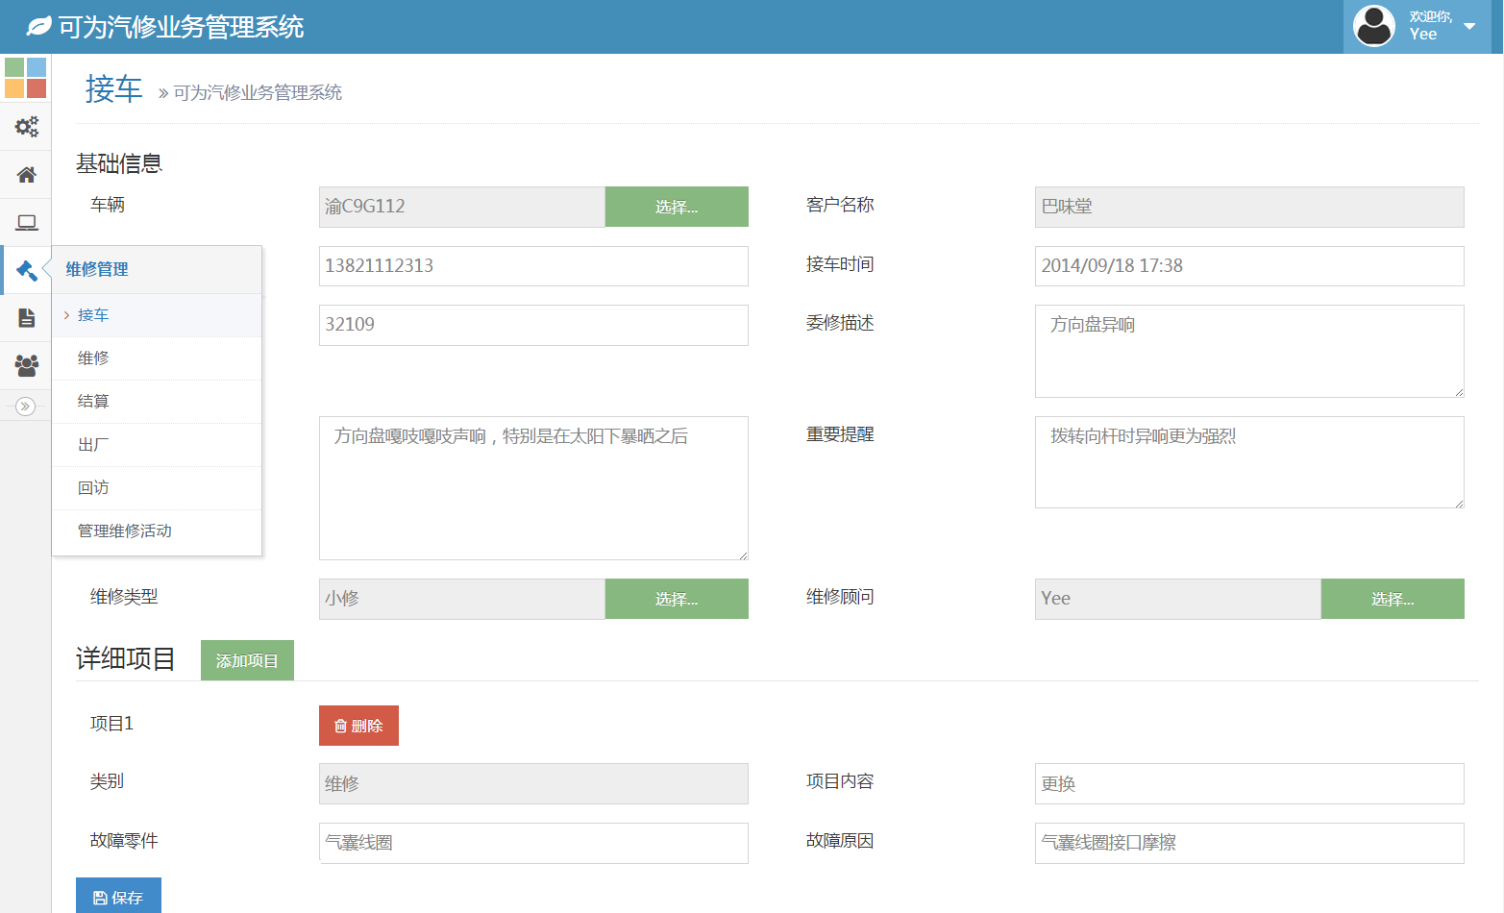The image size is (1504, 913).
Task: Open 结算 menu item
Action: [x=93, y=402]
